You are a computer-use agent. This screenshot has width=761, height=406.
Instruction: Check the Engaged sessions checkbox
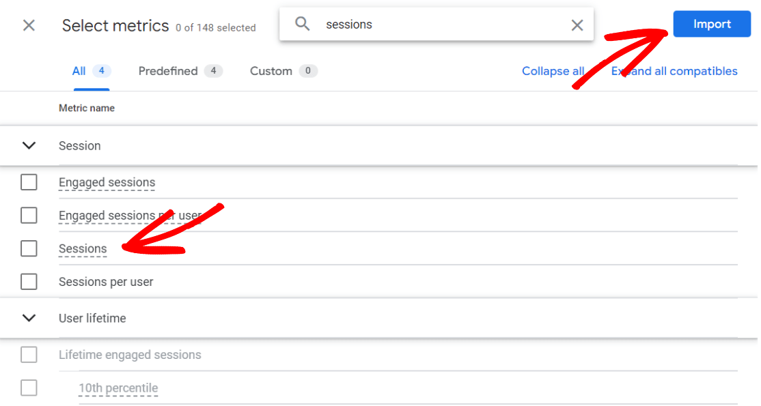pyautogui.click(x=29, y=182)
